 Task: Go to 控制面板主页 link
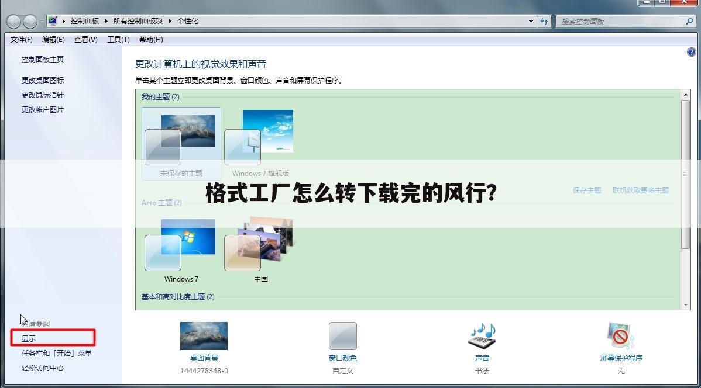pos(43,59)
